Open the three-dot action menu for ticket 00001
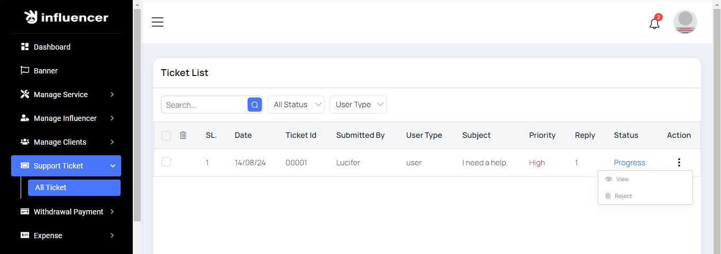The height and width of the screenshot is (254, 721). pos(679,163)
